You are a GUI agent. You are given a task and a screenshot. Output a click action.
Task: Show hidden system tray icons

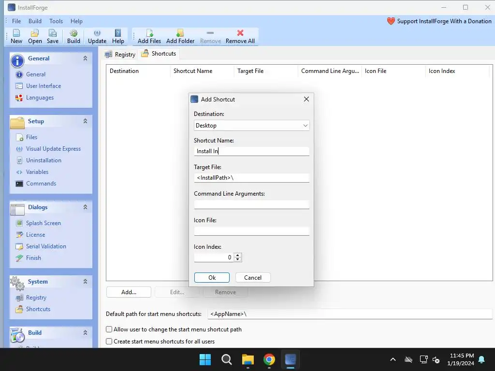(x=393, y=359)
